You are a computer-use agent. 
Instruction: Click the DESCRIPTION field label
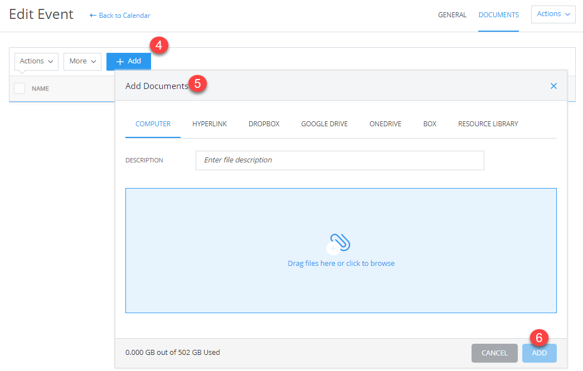(144, 160)
